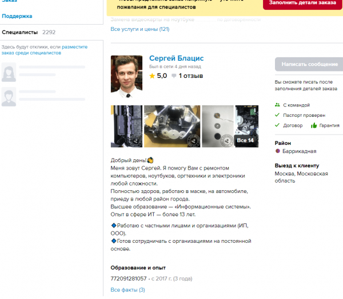Viewport: 343px width, 299px height.
Task: Click the male placeholder avatar in sidebar
Action: pyautogui.click(x=9, y=97)
